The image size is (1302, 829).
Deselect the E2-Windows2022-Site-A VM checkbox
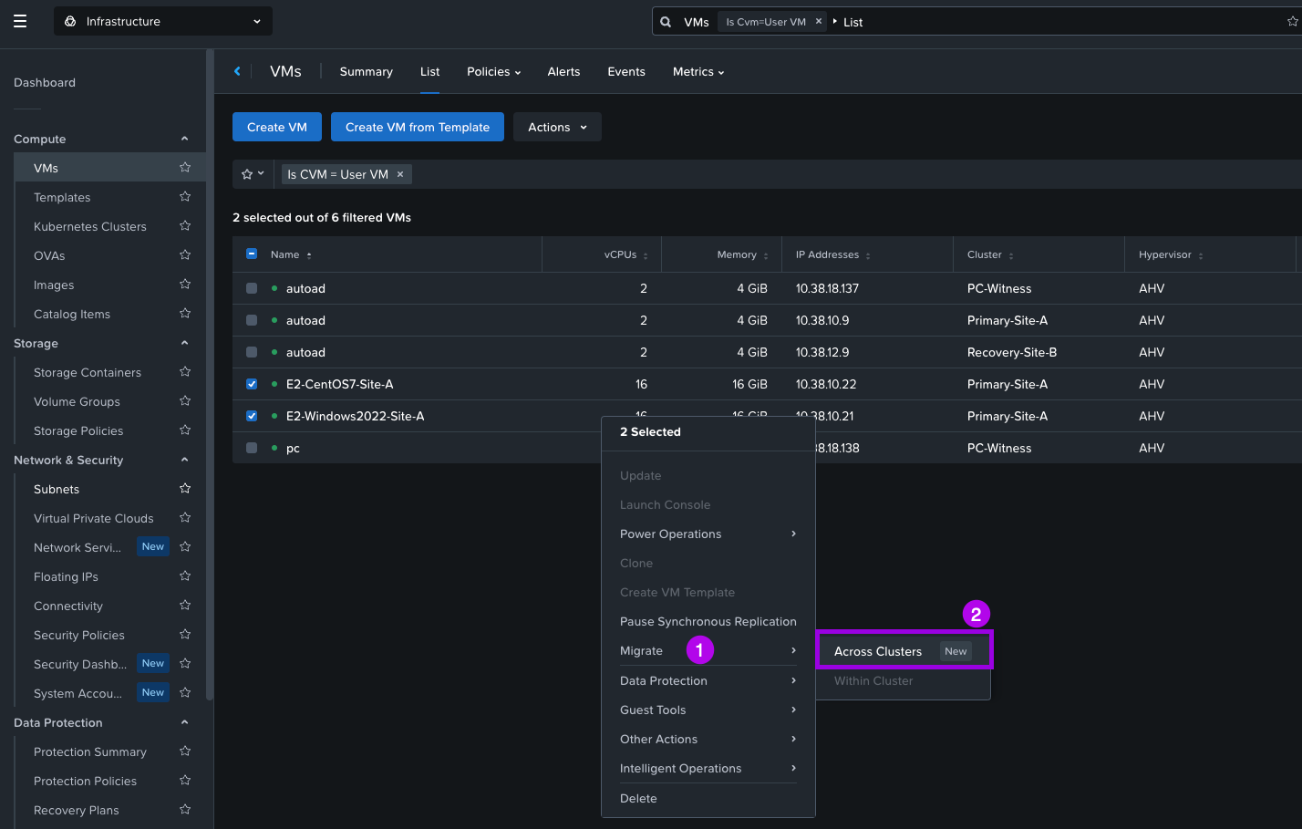(x=252, y=416)
